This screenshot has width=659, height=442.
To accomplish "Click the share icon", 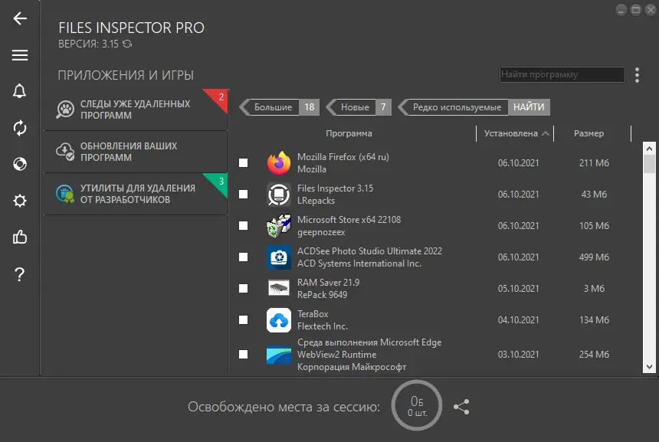I will pos(461,407).
